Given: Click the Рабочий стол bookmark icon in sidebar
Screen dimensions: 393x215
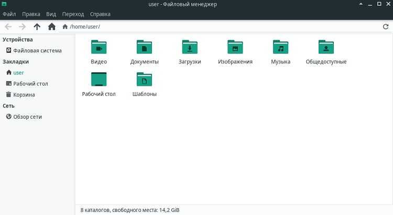Looking at the screenshot, I should 9,83.
